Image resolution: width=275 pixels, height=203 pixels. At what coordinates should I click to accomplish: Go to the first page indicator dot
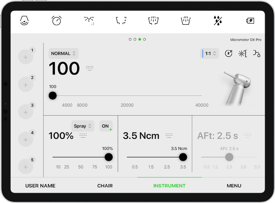pyautogui.click(x=130, y=39)
